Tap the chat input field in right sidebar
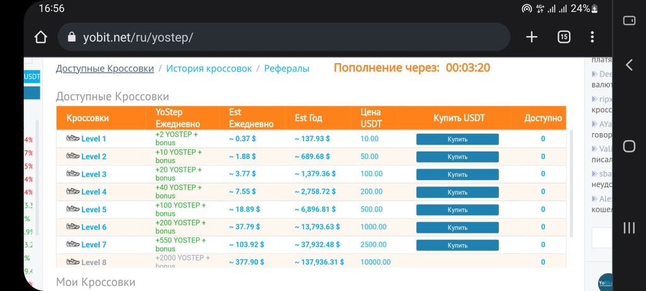This screenshot has height=291, width=646. (x=602, y=238)
